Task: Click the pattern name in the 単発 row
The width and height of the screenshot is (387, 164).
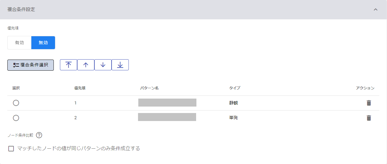Action: pyautogui.click(x=167, y=117)
